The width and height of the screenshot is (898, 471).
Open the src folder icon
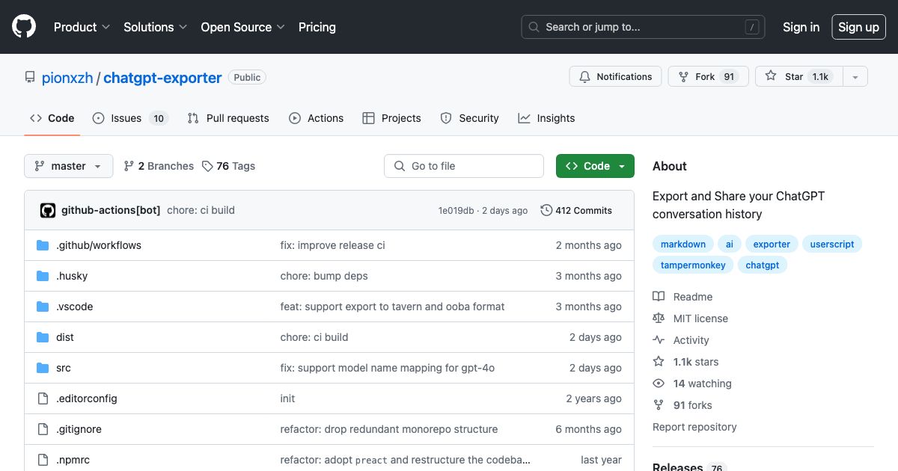[43, 368]
